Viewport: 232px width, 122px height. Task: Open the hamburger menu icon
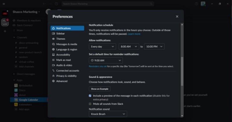tap(4, 4)
